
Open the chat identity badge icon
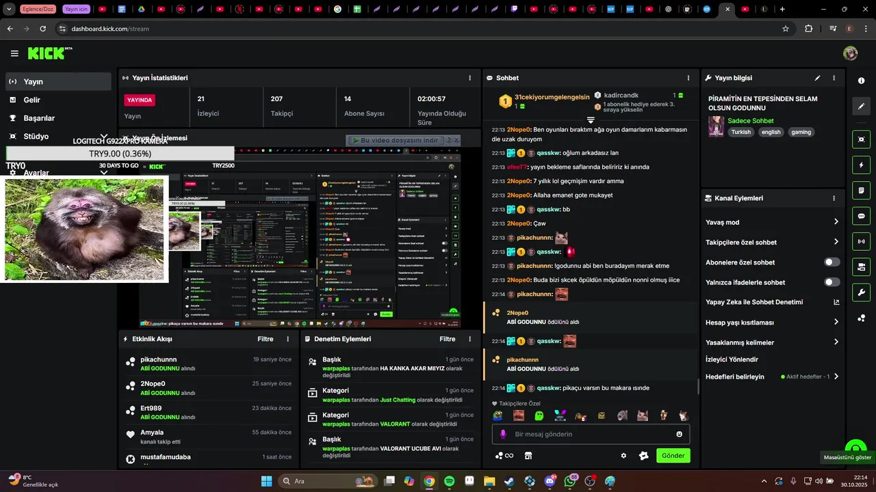tap(643, 456)
